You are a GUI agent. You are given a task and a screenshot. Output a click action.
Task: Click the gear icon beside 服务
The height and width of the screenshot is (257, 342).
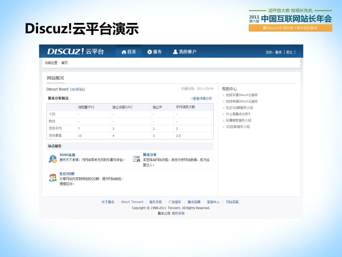pyautogui.click(x=149, y=52)
